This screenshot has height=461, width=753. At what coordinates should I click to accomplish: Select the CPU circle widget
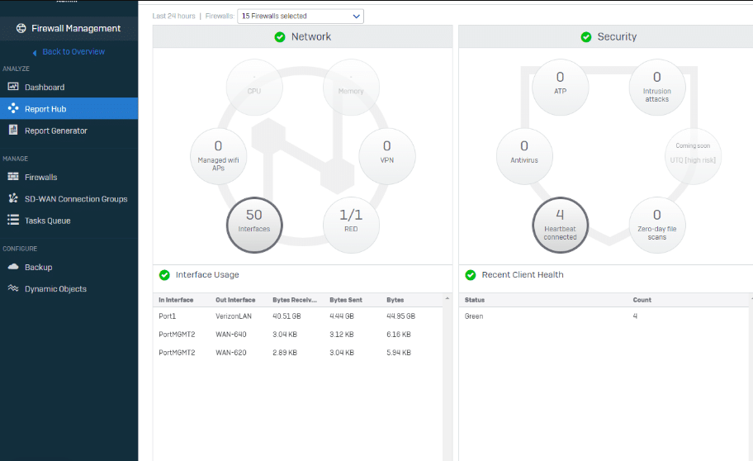[x=254, y=88]
